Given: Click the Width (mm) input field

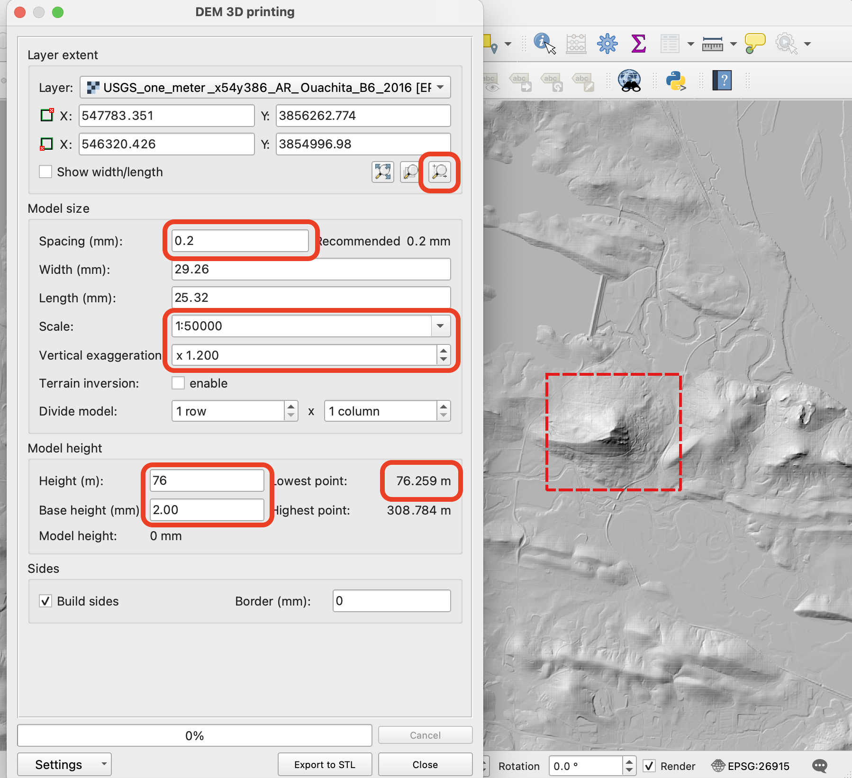Looking at the screenshot, I should point(311,269).
